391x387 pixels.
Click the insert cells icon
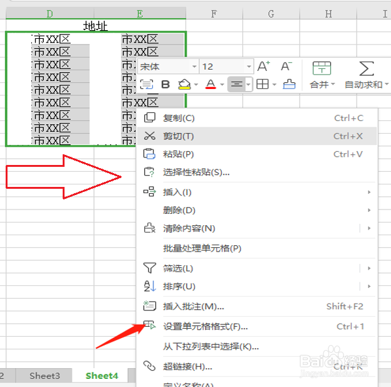(x=150, y=192)
